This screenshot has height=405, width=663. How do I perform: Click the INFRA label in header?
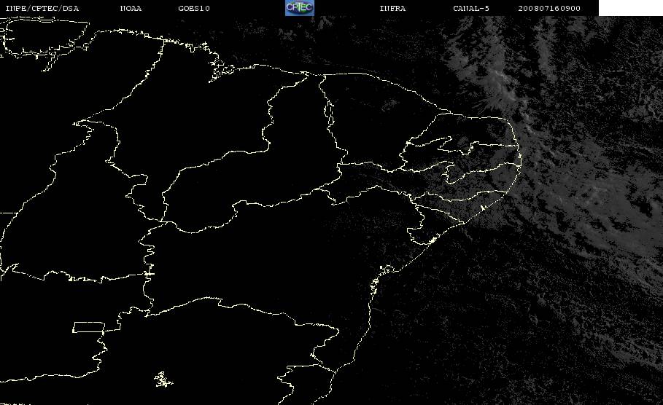(392, 8)
